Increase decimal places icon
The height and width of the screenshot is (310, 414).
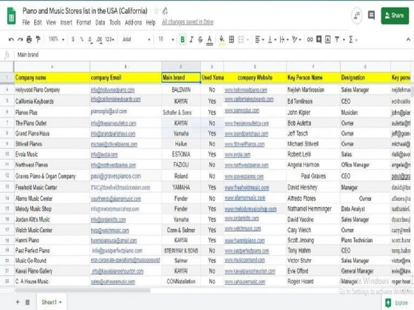[99, 40]
